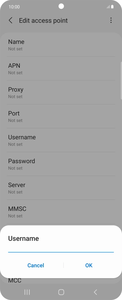Tap the recent apps navigation icon
The image size is (122, 300).
tap(27, 292)
